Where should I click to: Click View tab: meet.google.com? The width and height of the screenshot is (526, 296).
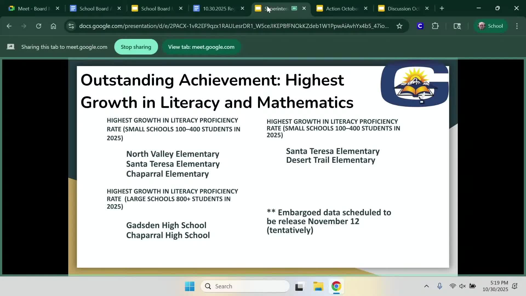click(201, 47)
